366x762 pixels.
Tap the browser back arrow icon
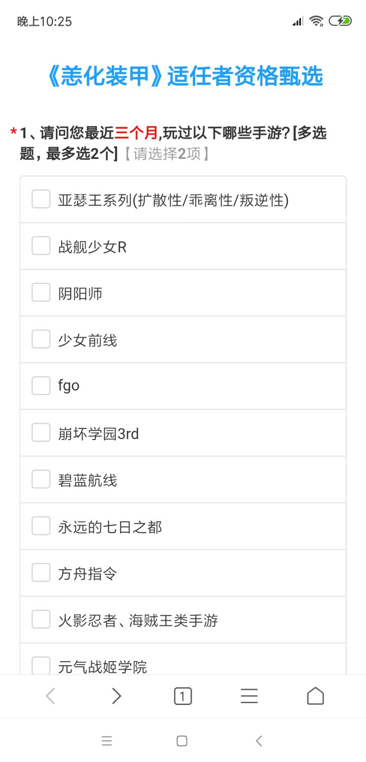click(50, 696)
